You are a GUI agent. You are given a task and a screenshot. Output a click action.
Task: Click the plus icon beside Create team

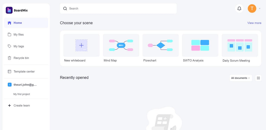pos(10,105)
